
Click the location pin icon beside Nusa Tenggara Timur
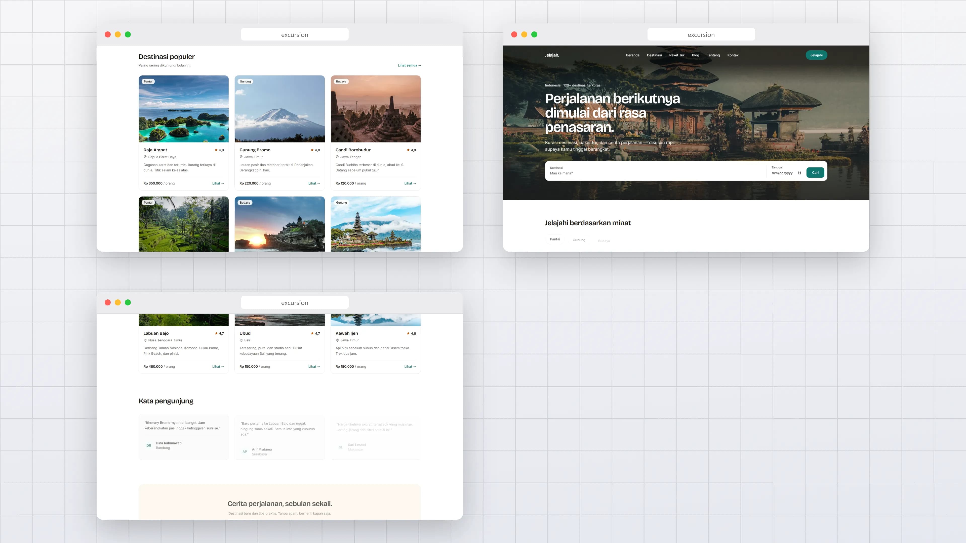(x=145, y=340)
